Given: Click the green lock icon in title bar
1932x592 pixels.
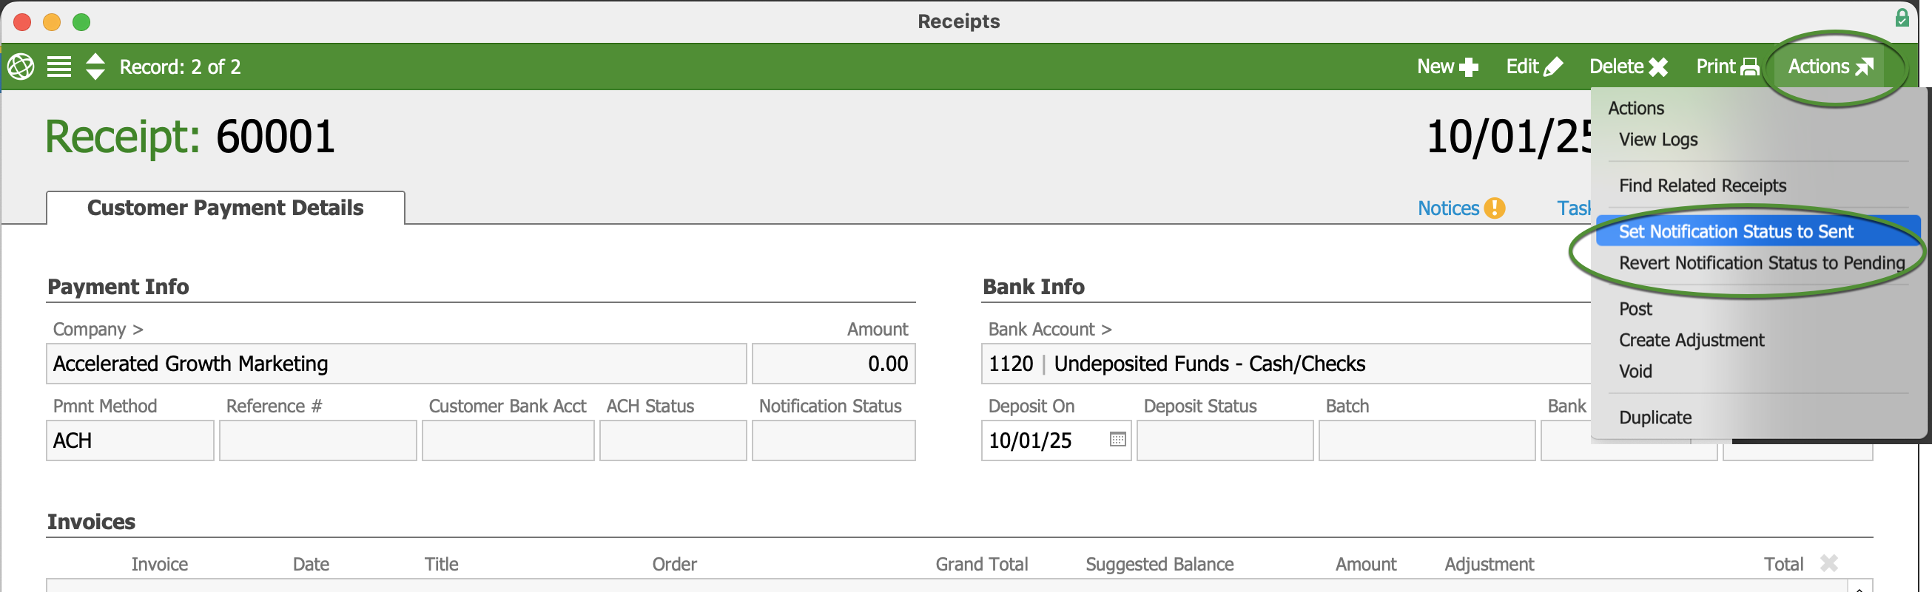Looking at the screenshot, I should click(x=1902, y=18).
